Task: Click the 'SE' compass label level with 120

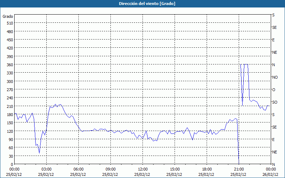Action: point(274,127)
